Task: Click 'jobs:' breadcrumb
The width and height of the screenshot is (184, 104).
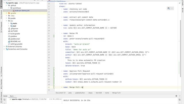Action: (x=70, y=93)
